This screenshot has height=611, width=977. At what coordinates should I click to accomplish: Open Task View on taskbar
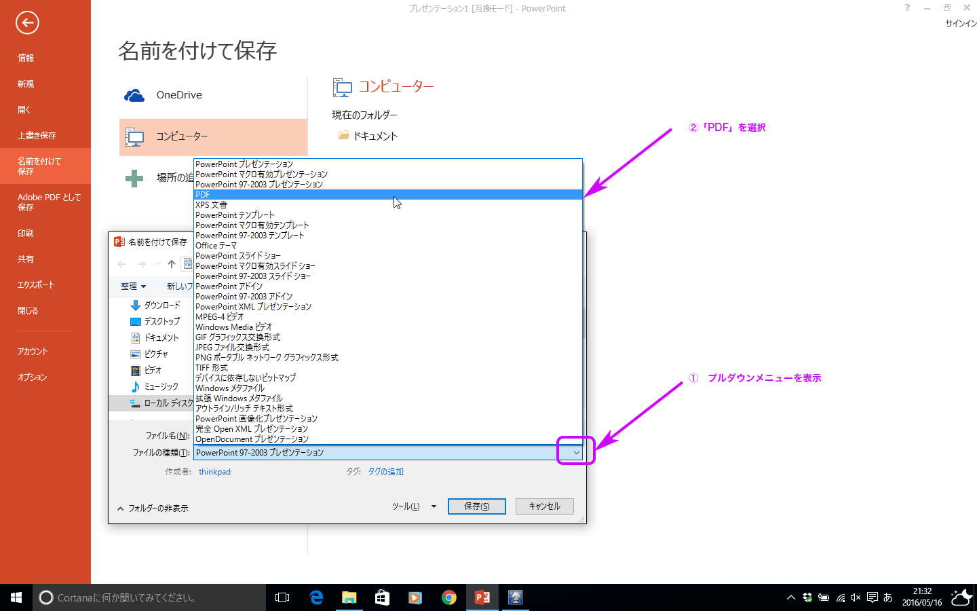(x=282, y=597)
